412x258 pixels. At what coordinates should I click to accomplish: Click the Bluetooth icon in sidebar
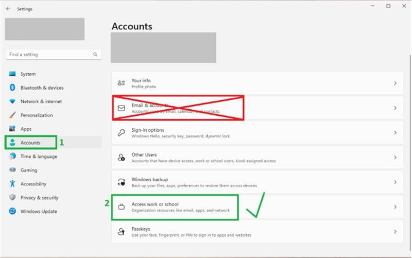(x=12, y=88)
